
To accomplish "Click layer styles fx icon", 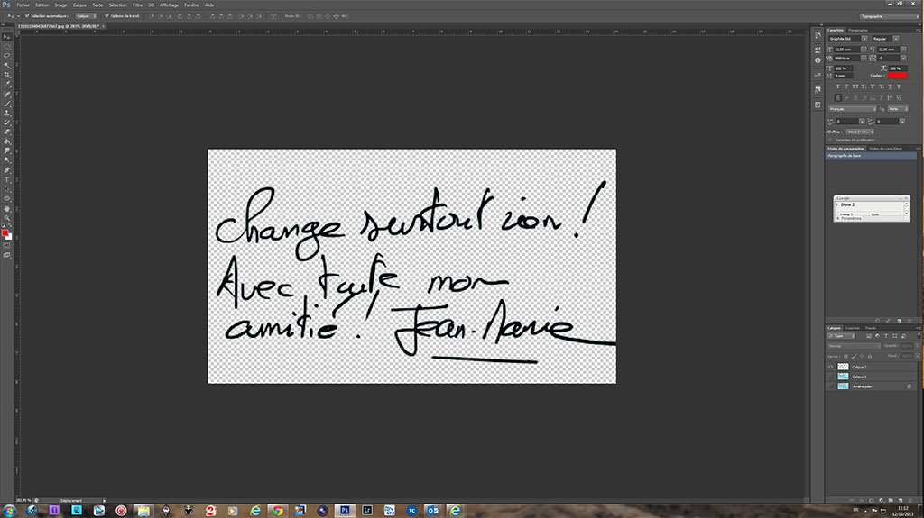I will (x=862, y=500).
